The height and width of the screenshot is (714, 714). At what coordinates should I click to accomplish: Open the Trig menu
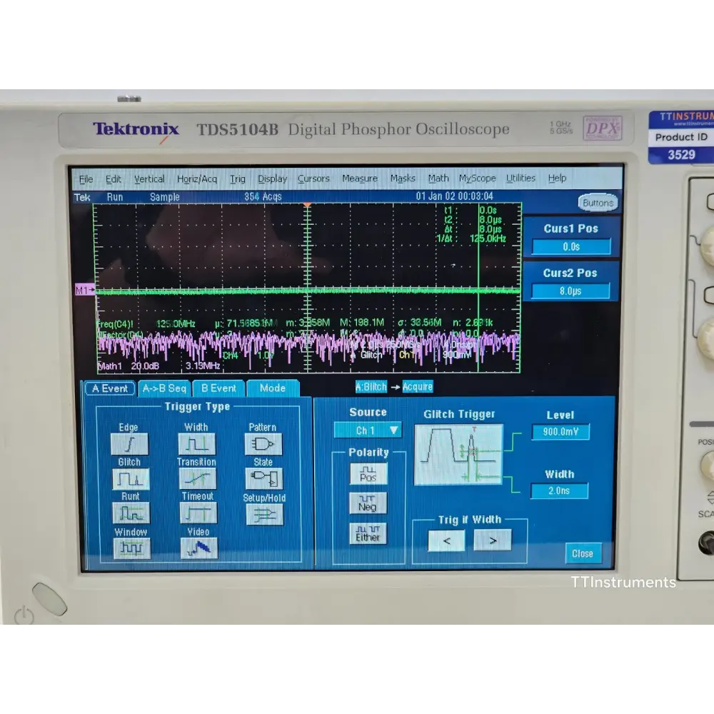tap(237, 179)
